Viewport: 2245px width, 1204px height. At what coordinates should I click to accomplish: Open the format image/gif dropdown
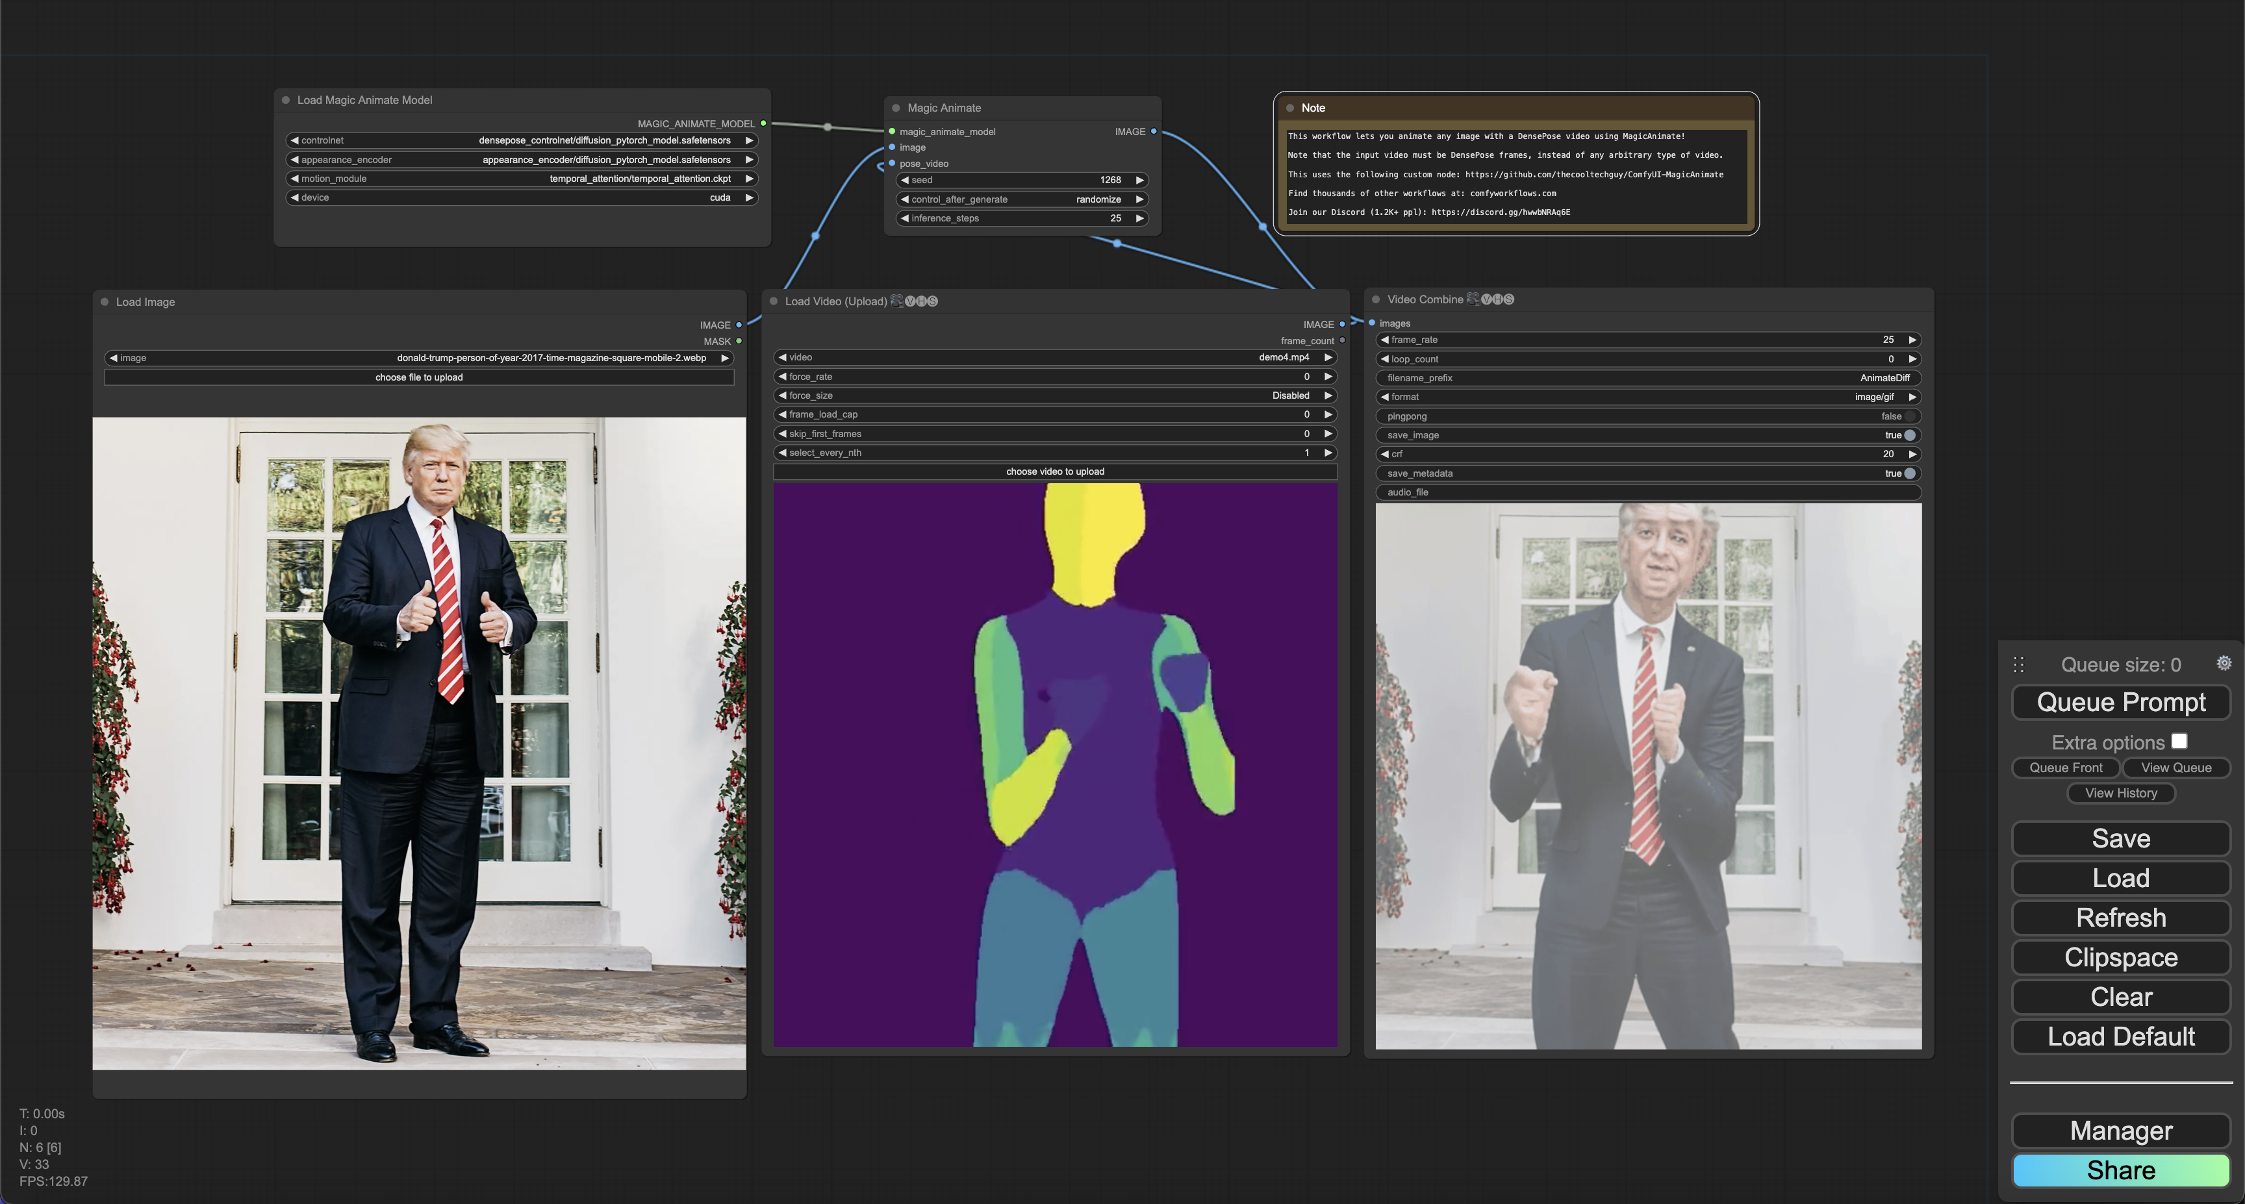(x=1649, y=397)
